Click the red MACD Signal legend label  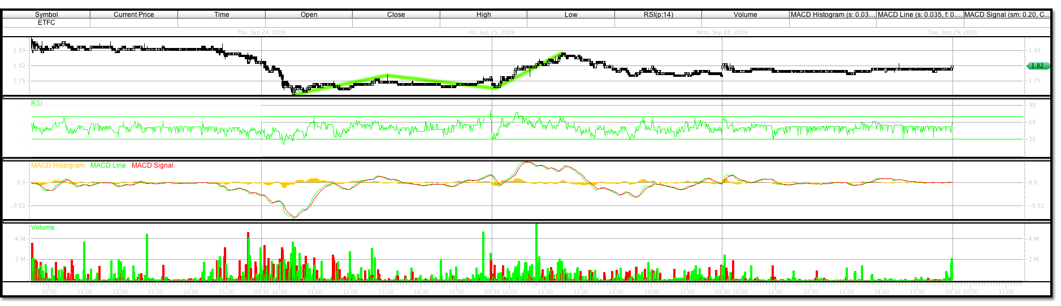[152, 165]
